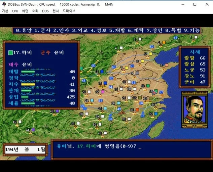Click the pink city marker 8
The height and width of the screenshot is (172, 213).
167,65
